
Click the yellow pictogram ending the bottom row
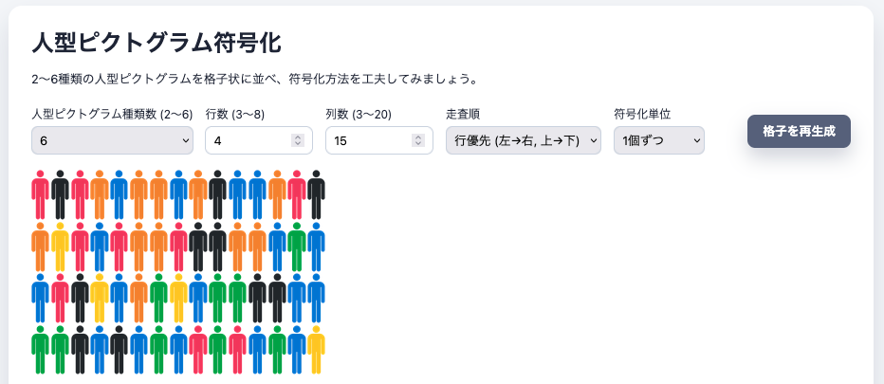(x=316, y=352)
